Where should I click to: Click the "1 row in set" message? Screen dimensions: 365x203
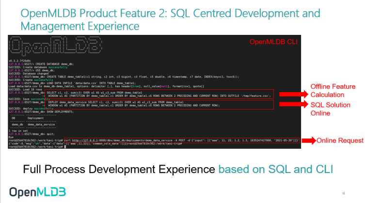[x=17, y=131]
